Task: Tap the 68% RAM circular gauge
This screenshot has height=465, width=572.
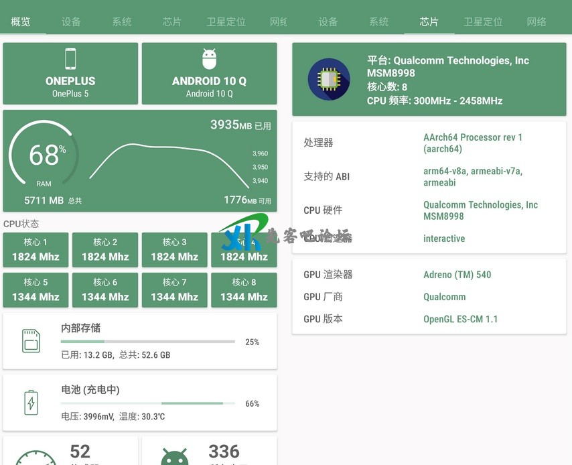Action: (x=44, y=155)
